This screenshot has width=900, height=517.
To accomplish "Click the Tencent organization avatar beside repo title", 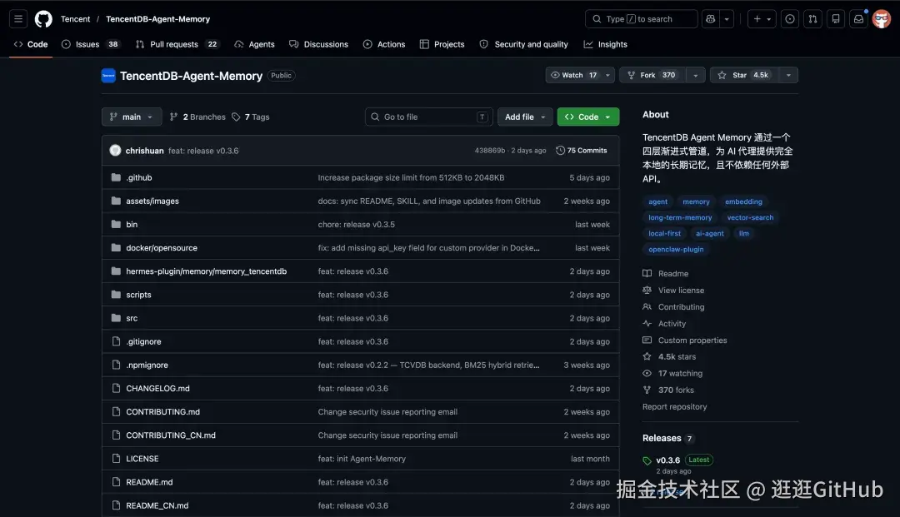I will (108, 76).
